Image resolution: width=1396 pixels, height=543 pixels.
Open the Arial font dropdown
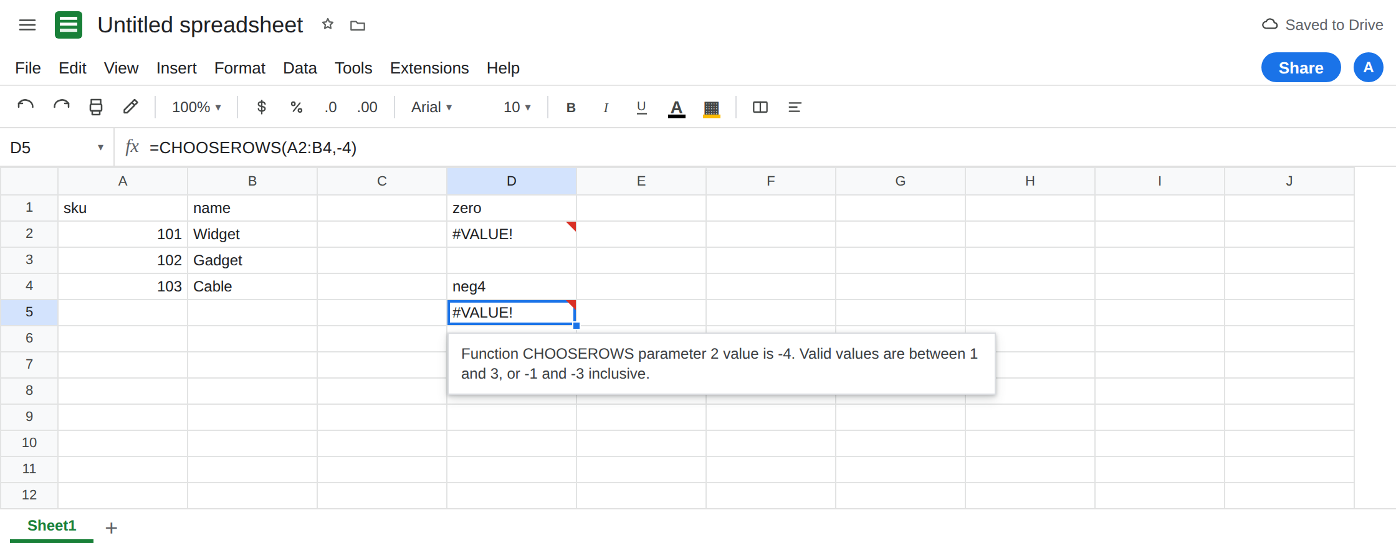click(431, 107)
